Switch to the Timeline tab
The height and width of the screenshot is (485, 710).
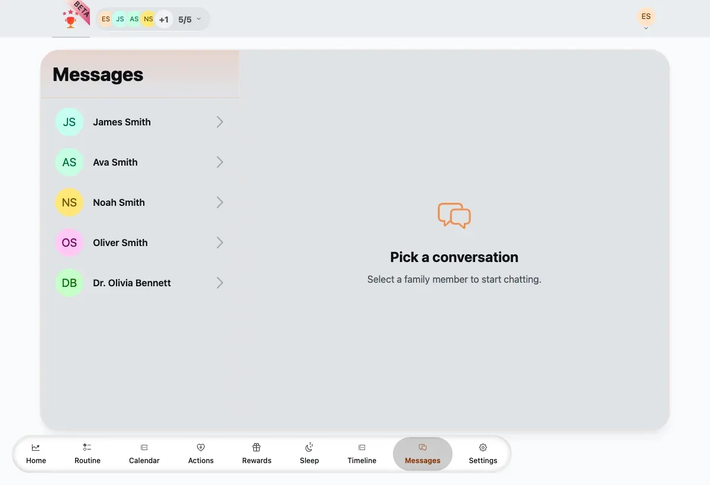[x=362, y=454]
